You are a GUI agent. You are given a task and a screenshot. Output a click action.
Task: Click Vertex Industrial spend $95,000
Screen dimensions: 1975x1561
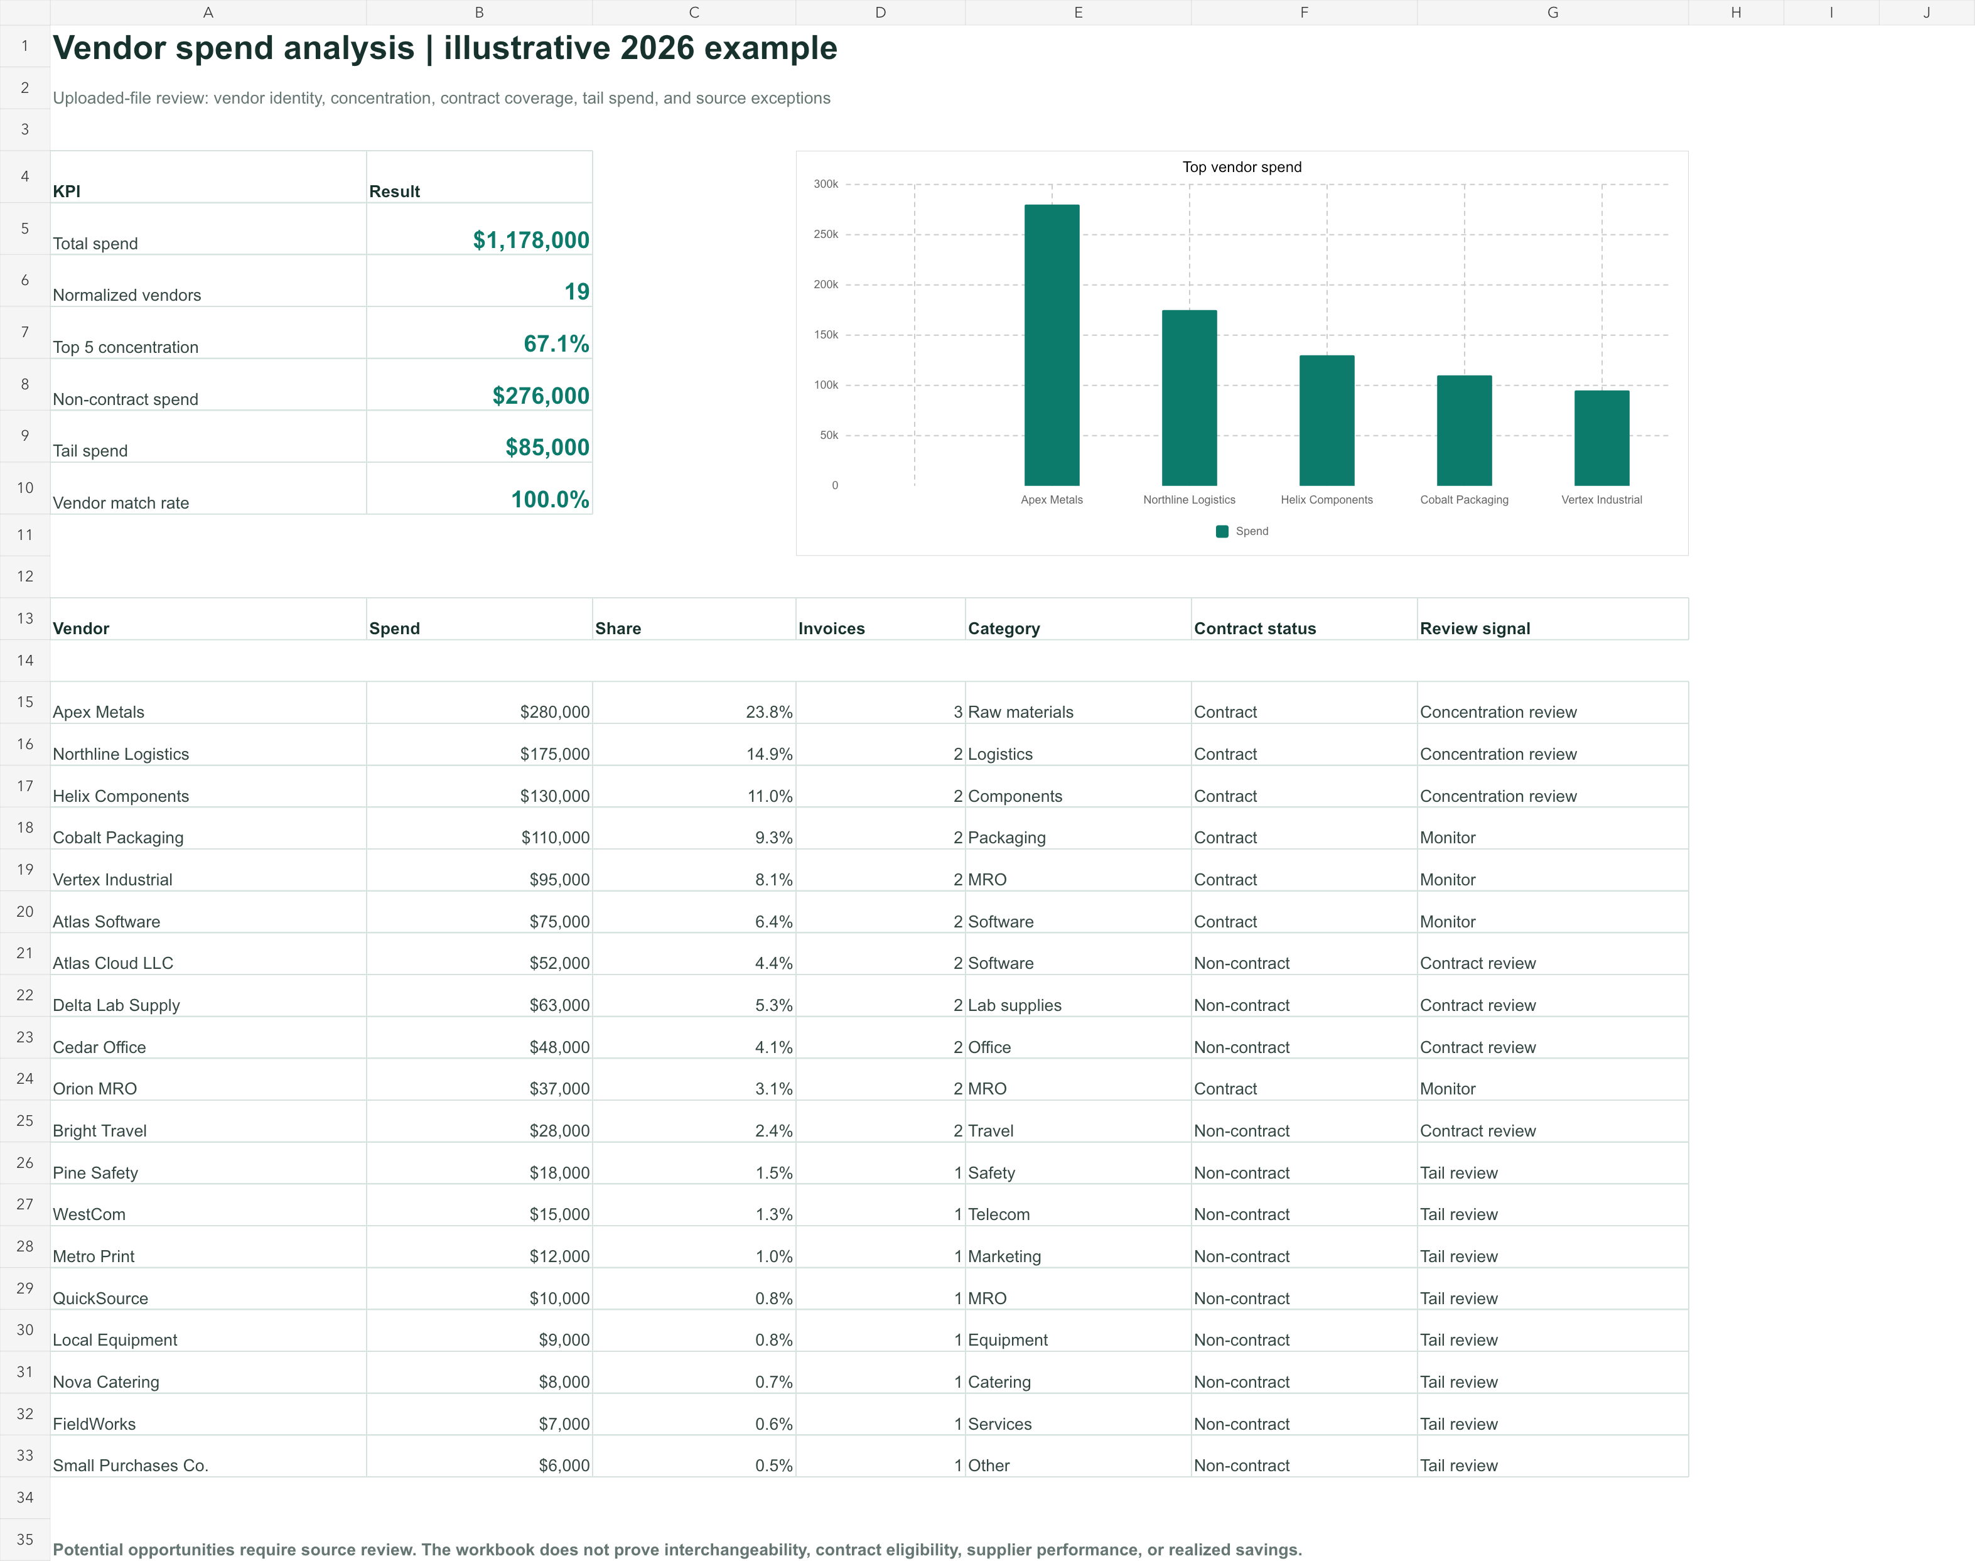click(x=480, y=871)
